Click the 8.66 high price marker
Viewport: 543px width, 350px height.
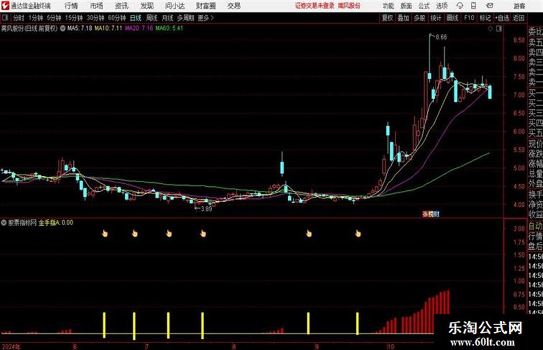(441, 37)
